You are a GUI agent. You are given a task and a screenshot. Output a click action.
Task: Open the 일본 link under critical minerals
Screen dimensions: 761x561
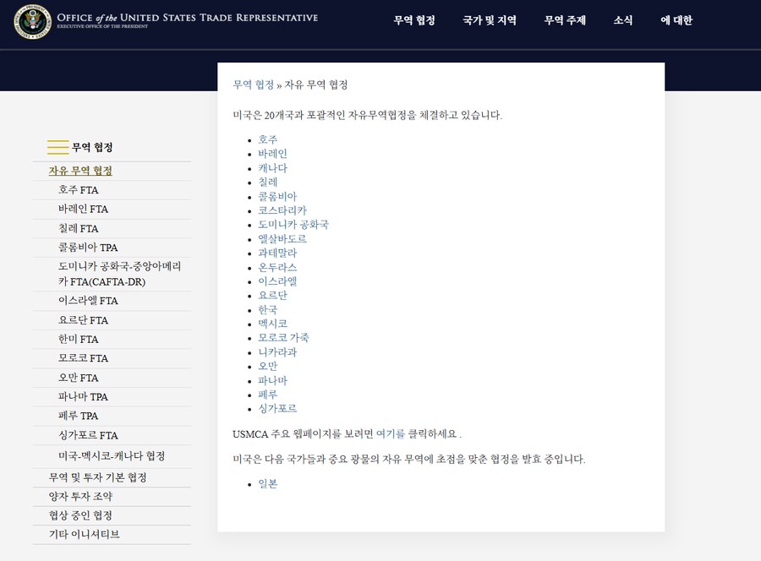(268, 484)
